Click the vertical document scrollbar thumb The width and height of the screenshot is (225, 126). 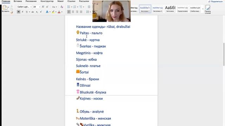[224, 54]
